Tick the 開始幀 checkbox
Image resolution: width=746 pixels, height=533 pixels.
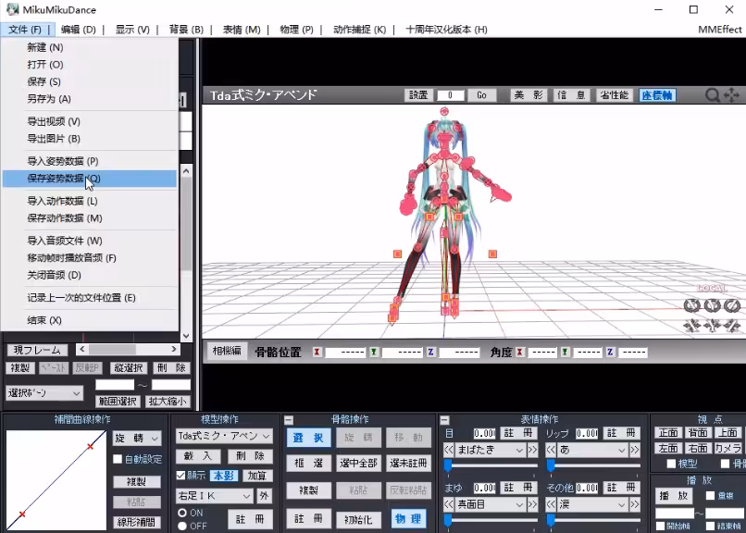(x=660, y=526)
